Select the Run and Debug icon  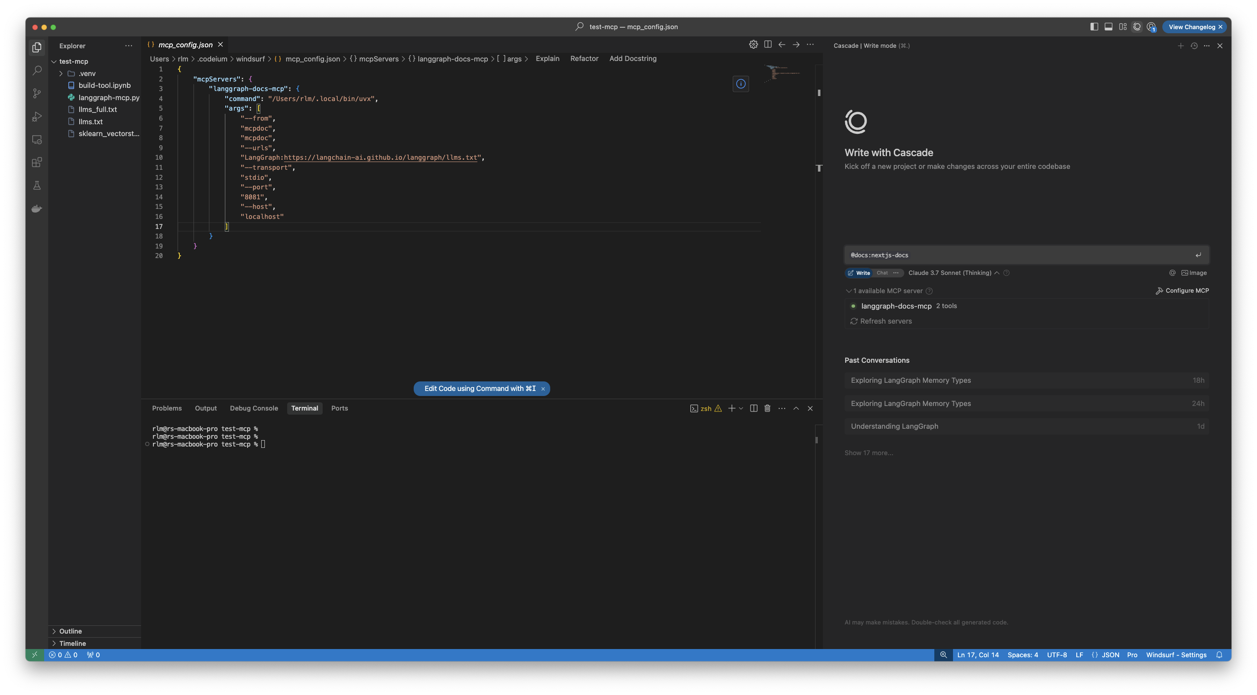point(36,116)
